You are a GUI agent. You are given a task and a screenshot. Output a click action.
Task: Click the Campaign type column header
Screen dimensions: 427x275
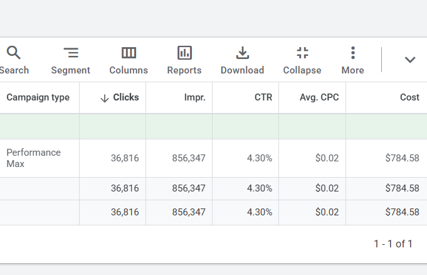pos(38,97)
